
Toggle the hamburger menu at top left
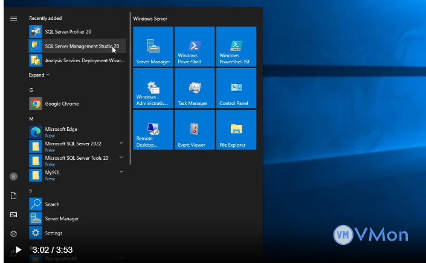(x=13, y=19)
